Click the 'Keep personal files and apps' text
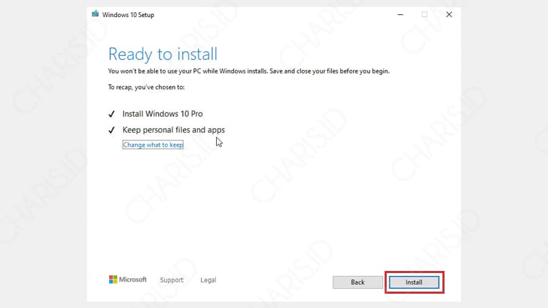Image resolution: width=548 pixels, height=308 pixels. (x=173, y=130)
